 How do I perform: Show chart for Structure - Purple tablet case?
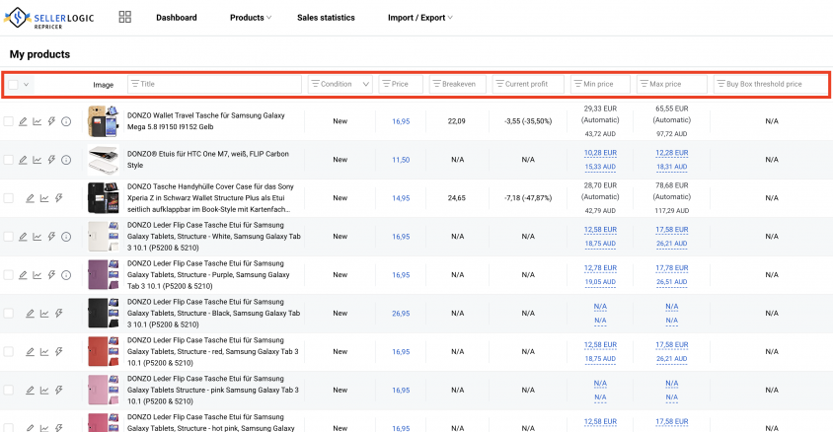(x=38, y=275)
